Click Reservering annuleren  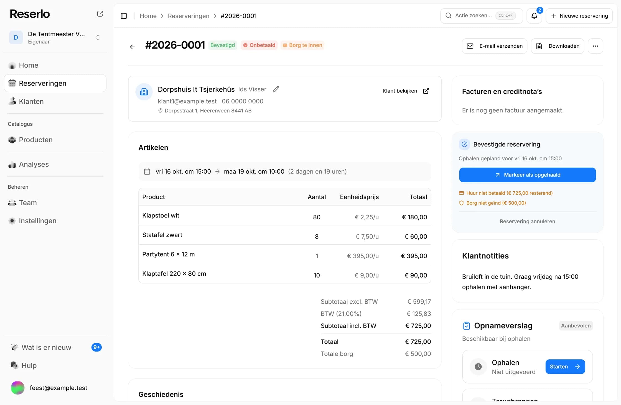[527, 221]
